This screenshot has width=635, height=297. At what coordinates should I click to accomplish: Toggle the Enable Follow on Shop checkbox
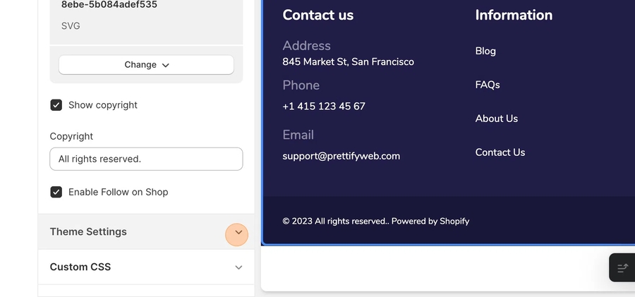[x=56, y=192]
